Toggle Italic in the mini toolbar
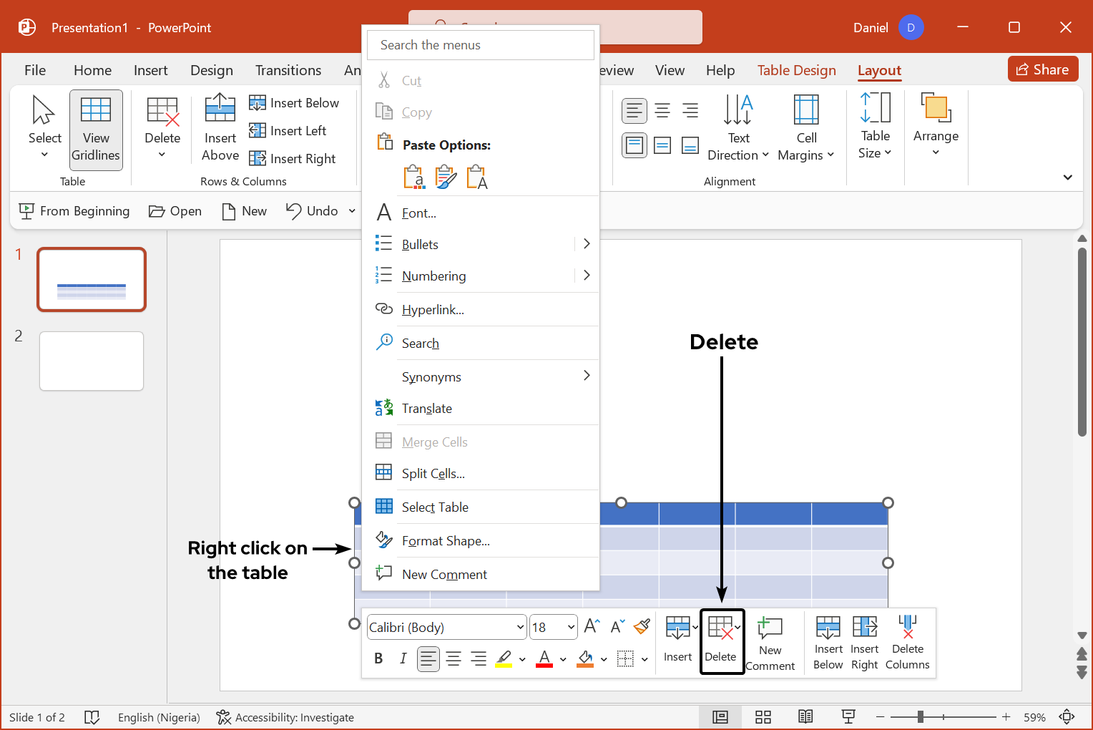The height and width of the screenshot is (730, 1093). [403, 658]
